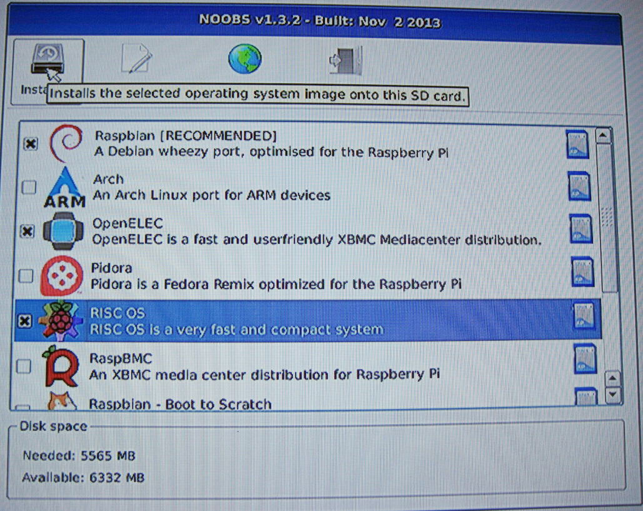Select 'Pidora is a Fedora Remix' description
This screenshot has height=511, width=643.
(276, 283)
